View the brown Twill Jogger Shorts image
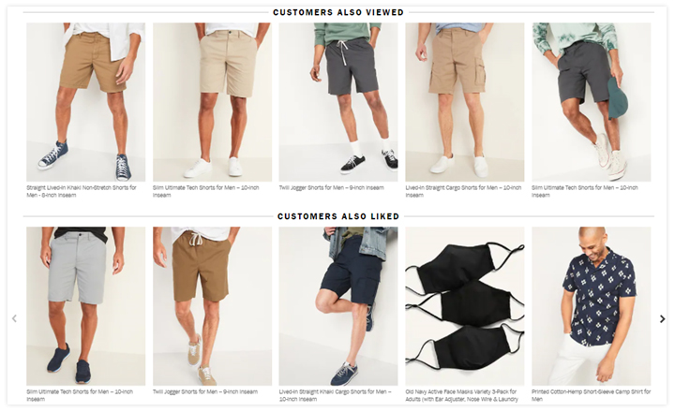Screen dimensions: 675x412 tap(212, 306)
